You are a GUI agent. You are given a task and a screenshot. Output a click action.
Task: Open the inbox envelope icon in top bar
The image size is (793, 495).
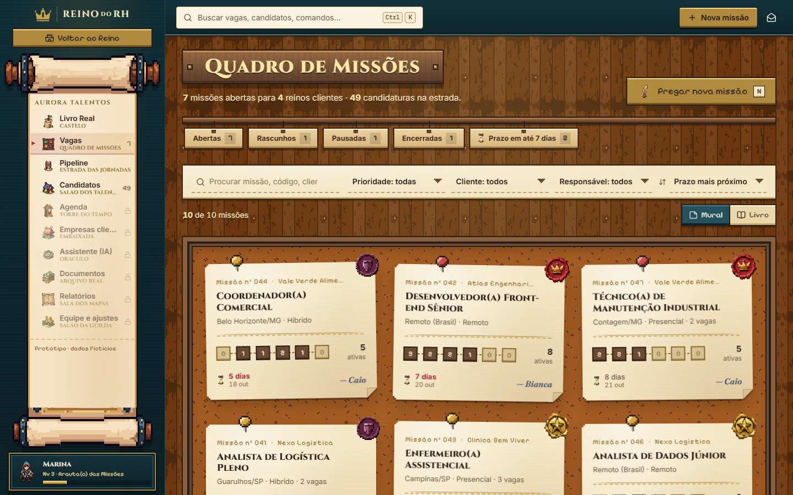point(772,18)
